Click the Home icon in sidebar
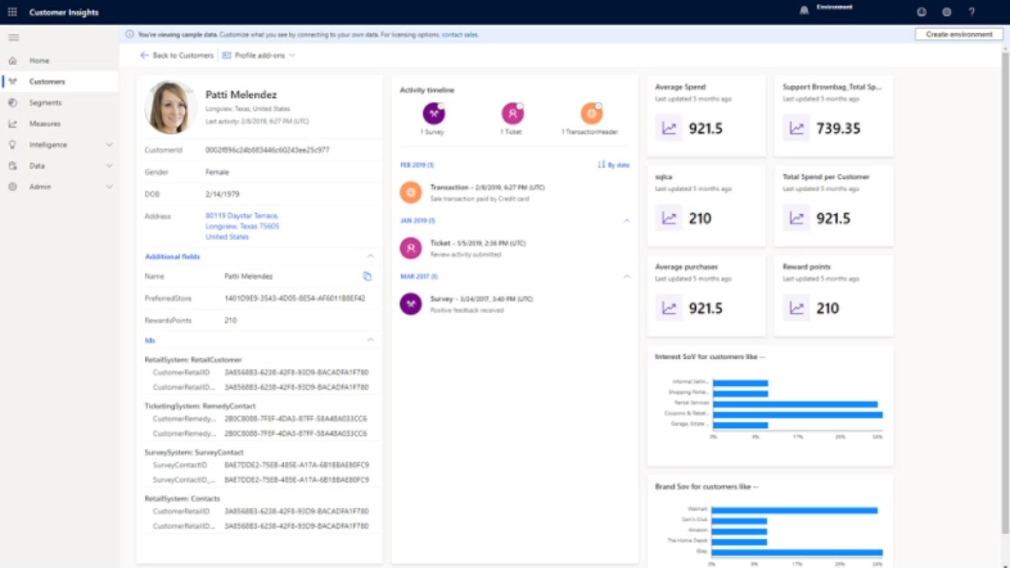The height and width of the screenshot is (568, 1010). [x=13, y=61]
